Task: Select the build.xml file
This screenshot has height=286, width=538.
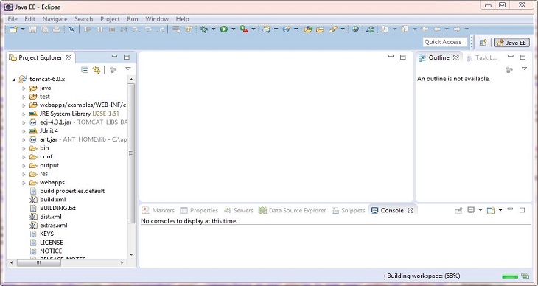Action: 52,200
